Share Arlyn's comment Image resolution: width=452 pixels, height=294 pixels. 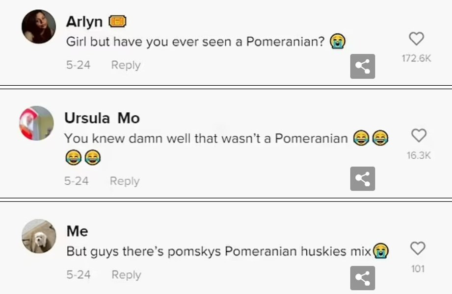pyautogui.click(x=362, y=67)
